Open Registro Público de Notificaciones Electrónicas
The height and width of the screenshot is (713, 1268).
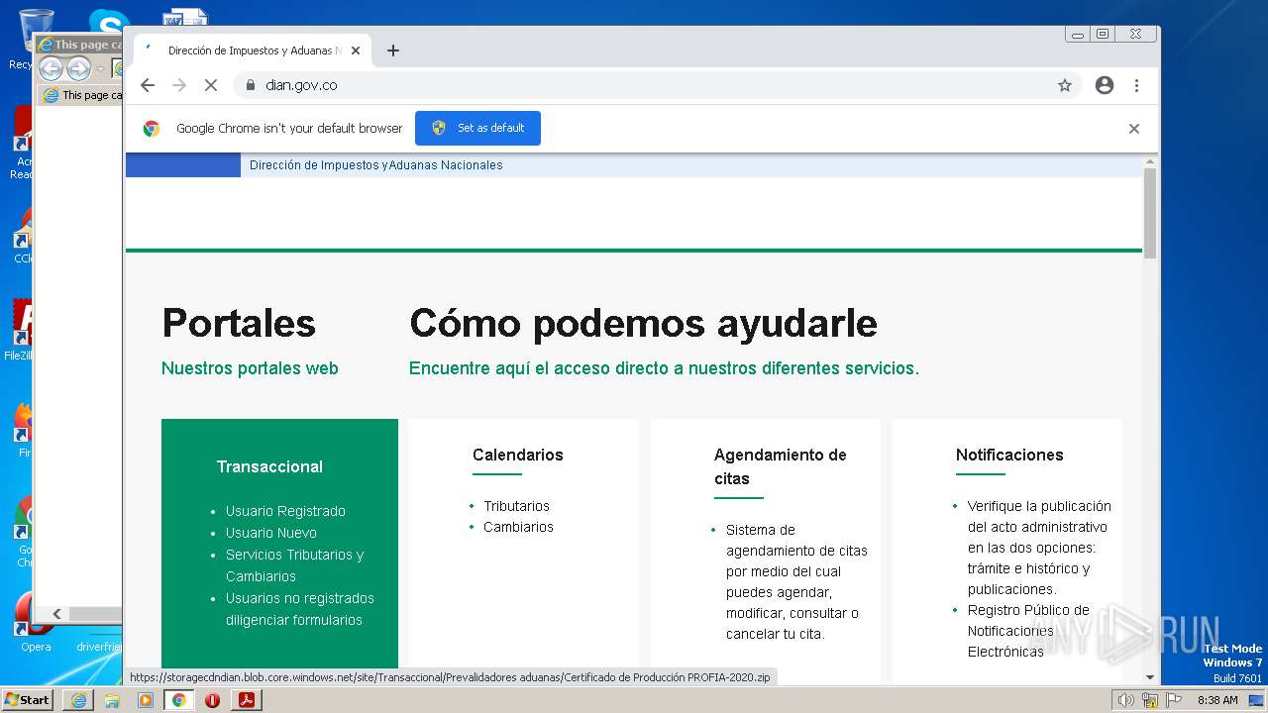(x=1028, y=631)
